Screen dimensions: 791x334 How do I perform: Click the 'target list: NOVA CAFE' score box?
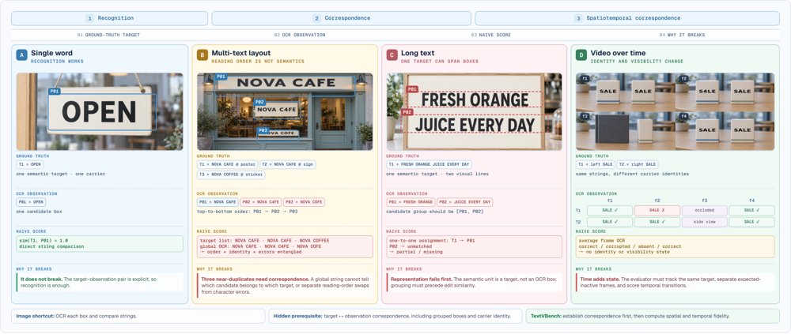[285, 247]
